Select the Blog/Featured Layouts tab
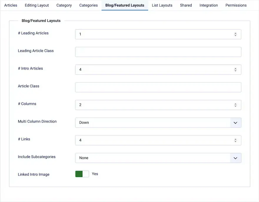 click(125, 5)
